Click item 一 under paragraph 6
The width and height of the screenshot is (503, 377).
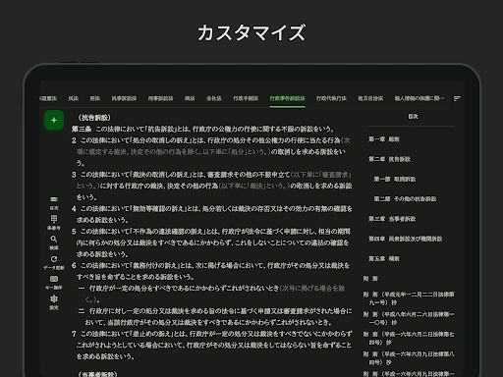coord(211,294)
